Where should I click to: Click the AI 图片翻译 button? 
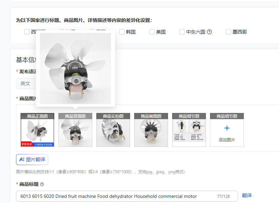32,160
